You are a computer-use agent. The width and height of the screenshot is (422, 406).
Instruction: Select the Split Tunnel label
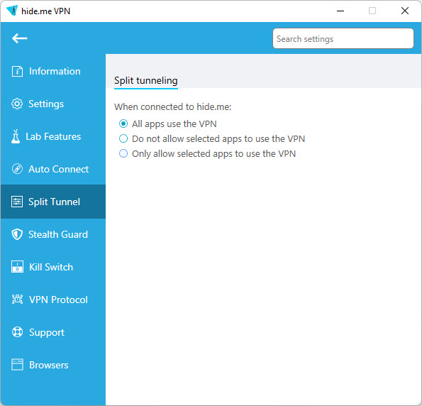tap(54, 202)
